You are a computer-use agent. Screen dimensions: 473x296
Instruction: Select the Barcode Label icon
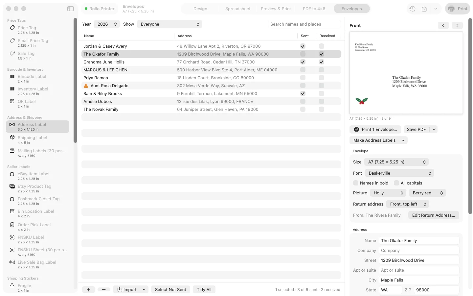click(x=12, y=76)
